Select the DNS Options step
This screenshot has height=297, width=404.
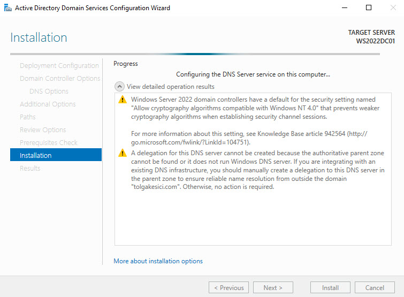tap(49, 91)
